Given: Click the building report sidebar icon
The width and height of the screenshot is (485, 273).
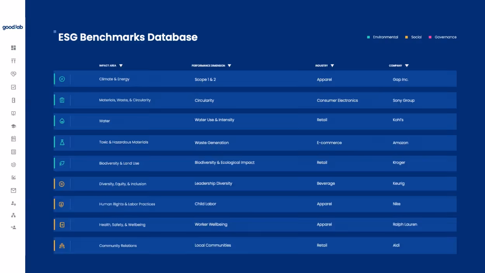Looking at the screenshot, I should pyautogui.click(x=14, y=139).
